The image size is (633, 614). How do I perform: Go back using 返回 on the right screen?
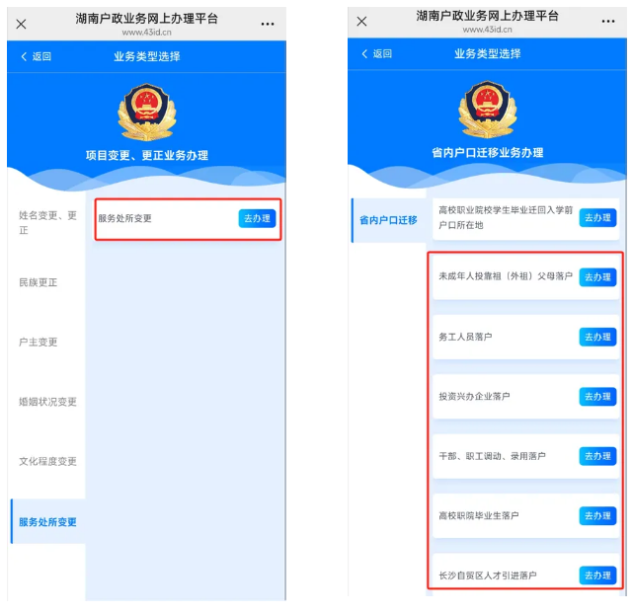tap(376, 53)
